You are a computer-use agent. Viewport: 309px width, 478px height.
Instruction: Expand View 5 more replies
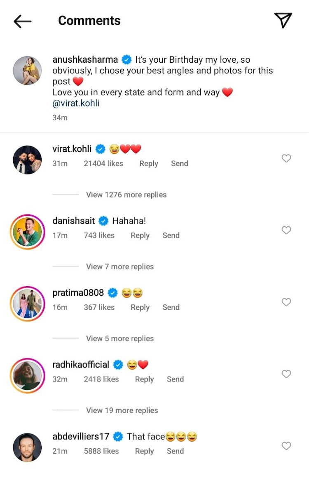(119, 339)
